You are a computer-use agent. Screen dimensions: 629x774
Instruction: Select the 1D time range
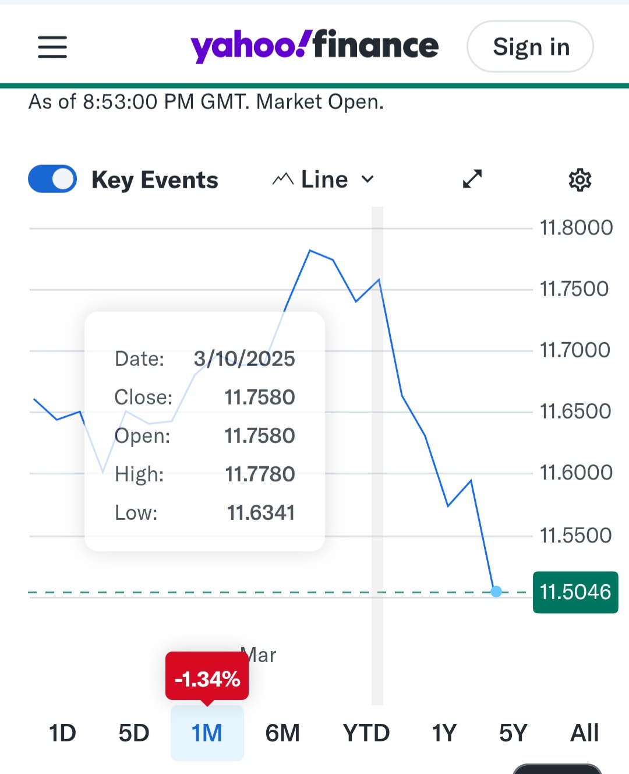tap(62, 733)
